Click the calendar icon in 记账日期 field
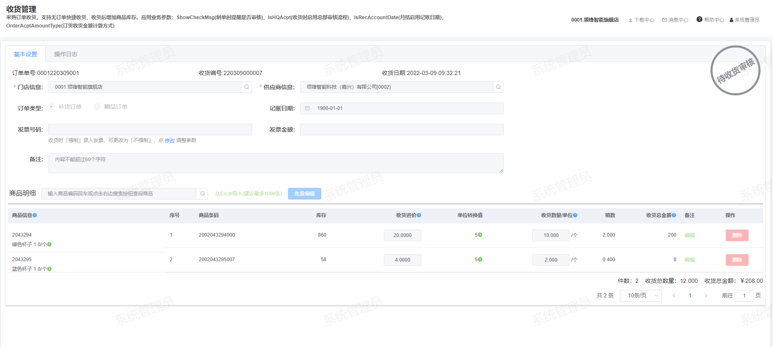The height and width of the screenshot is (347, 773). [x=308, y=108]
